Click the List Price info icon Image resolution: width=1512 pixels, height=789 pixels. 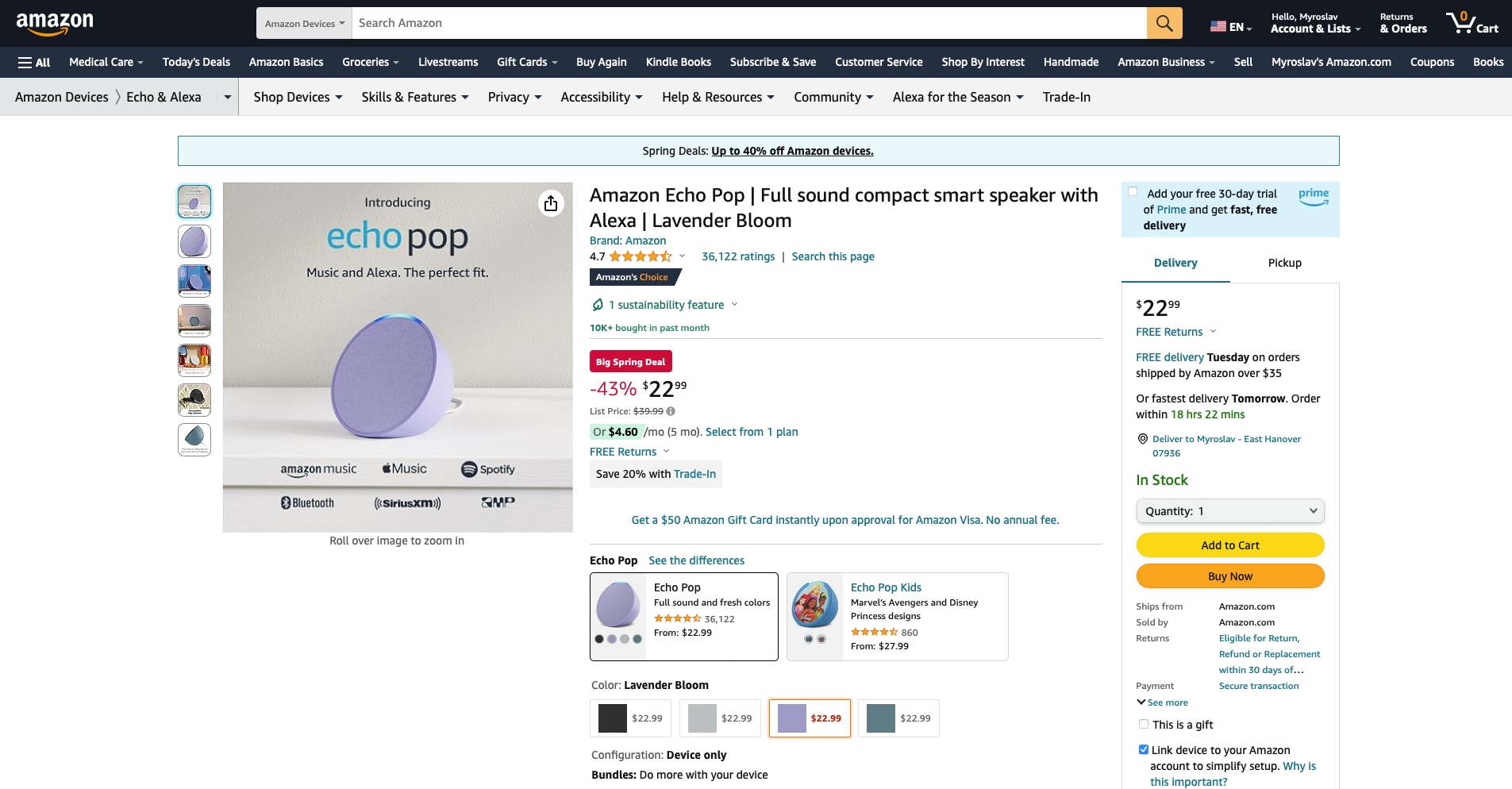click(671, 411)
